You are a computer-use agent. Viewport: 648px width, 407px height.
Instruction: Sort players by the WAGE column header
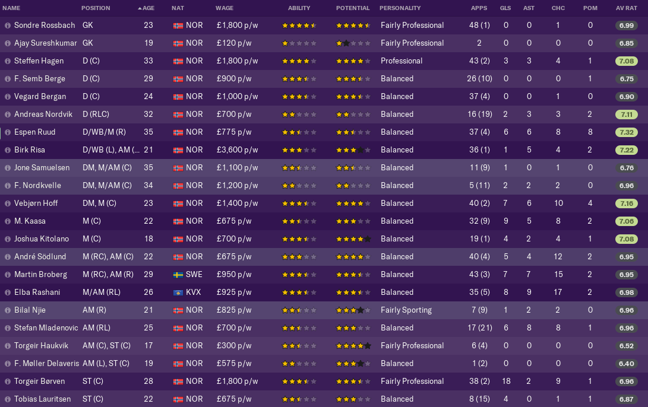click(x=225, y=8)
